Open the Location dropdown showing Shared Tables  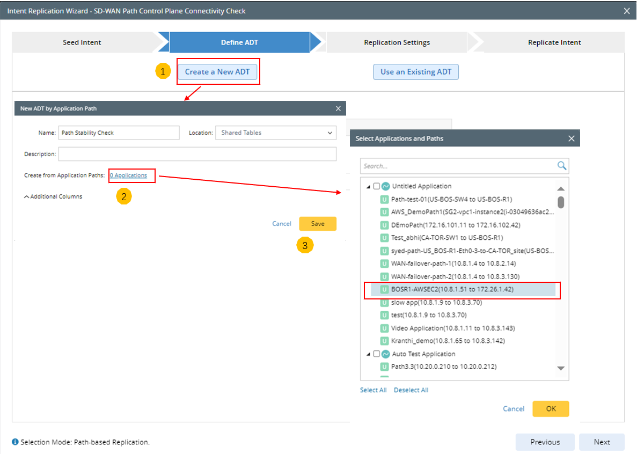276,133
